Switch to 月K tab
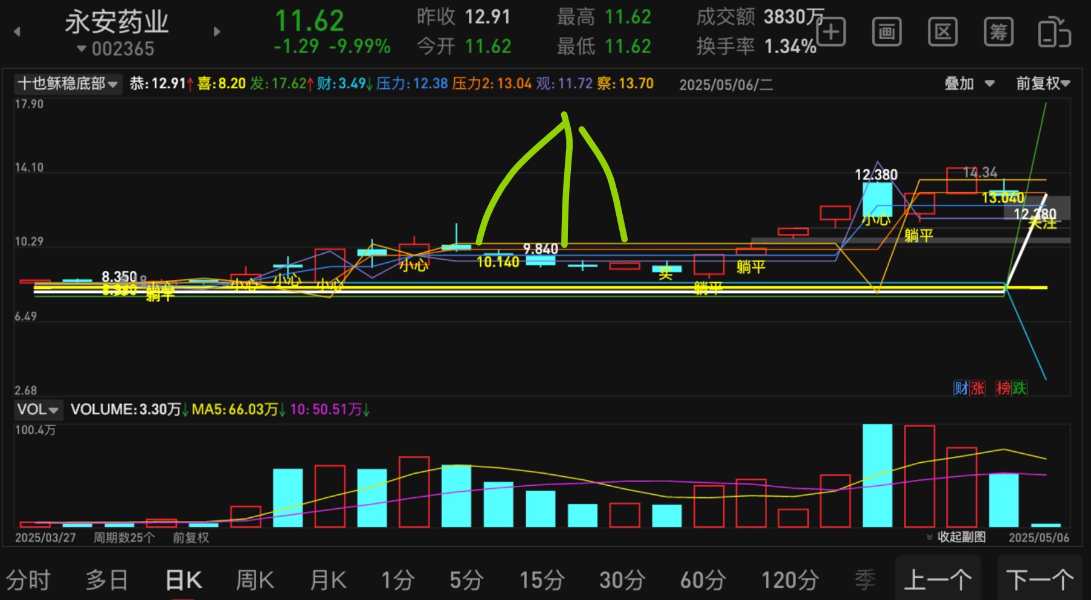This screenshot has width=1091, height=600. 328,580
